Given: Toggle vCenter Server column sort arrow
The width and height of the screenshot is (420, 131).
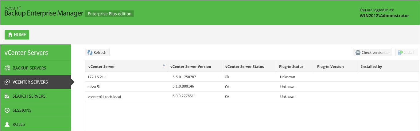Looking at the screenshot, I should pyautogui.click(x=164, y=66).
